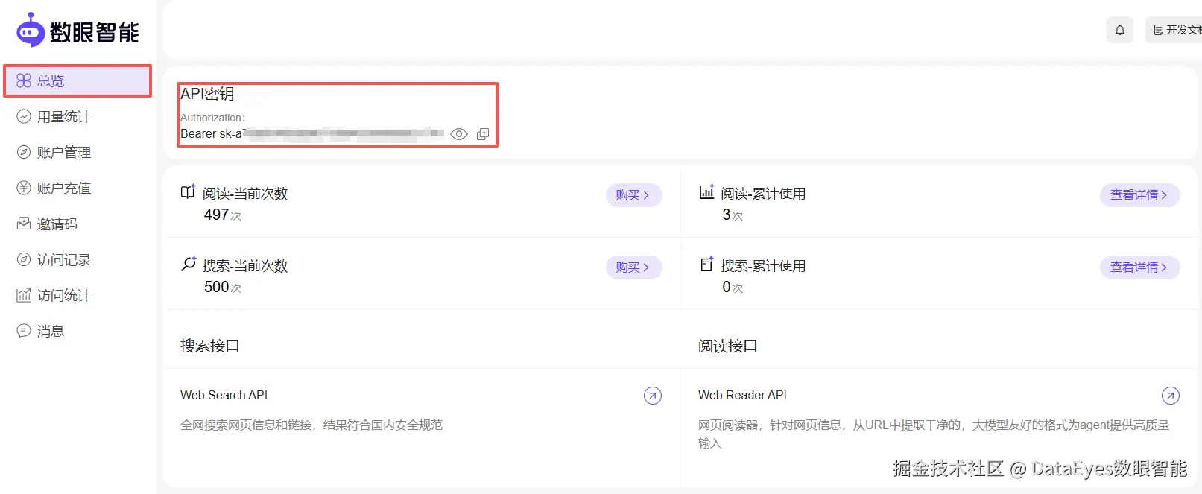
Task: Click the 阅读-当前次数 book icon
Action: point(188,192)
